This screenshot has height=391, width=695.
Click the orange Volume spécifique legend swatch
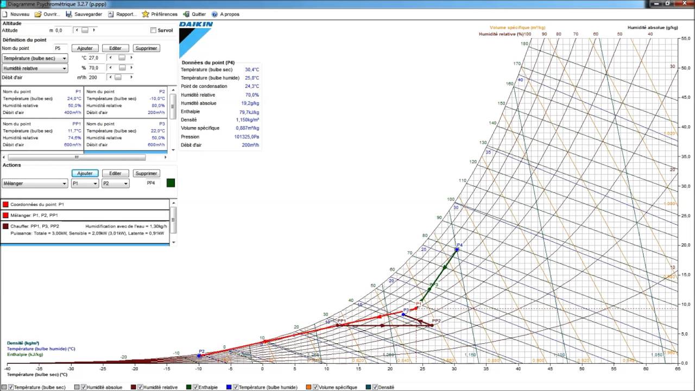tap(309, 387)
